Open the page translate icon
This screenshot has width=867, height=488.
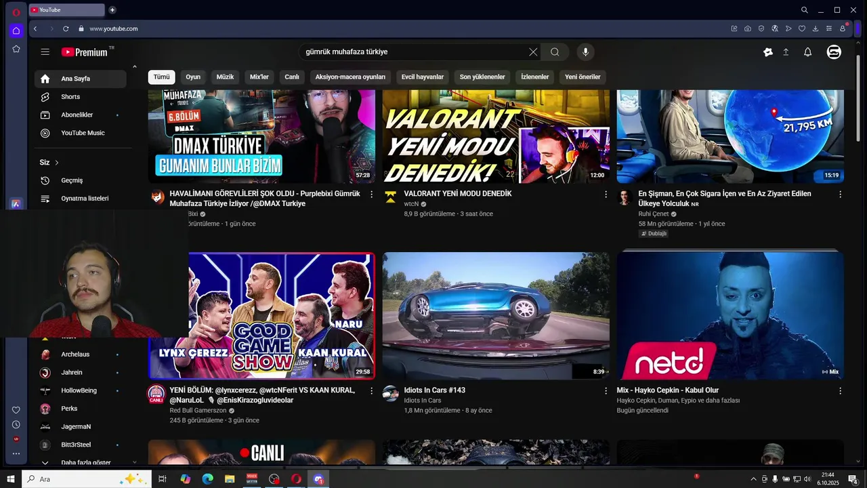(x=775, y=28)
